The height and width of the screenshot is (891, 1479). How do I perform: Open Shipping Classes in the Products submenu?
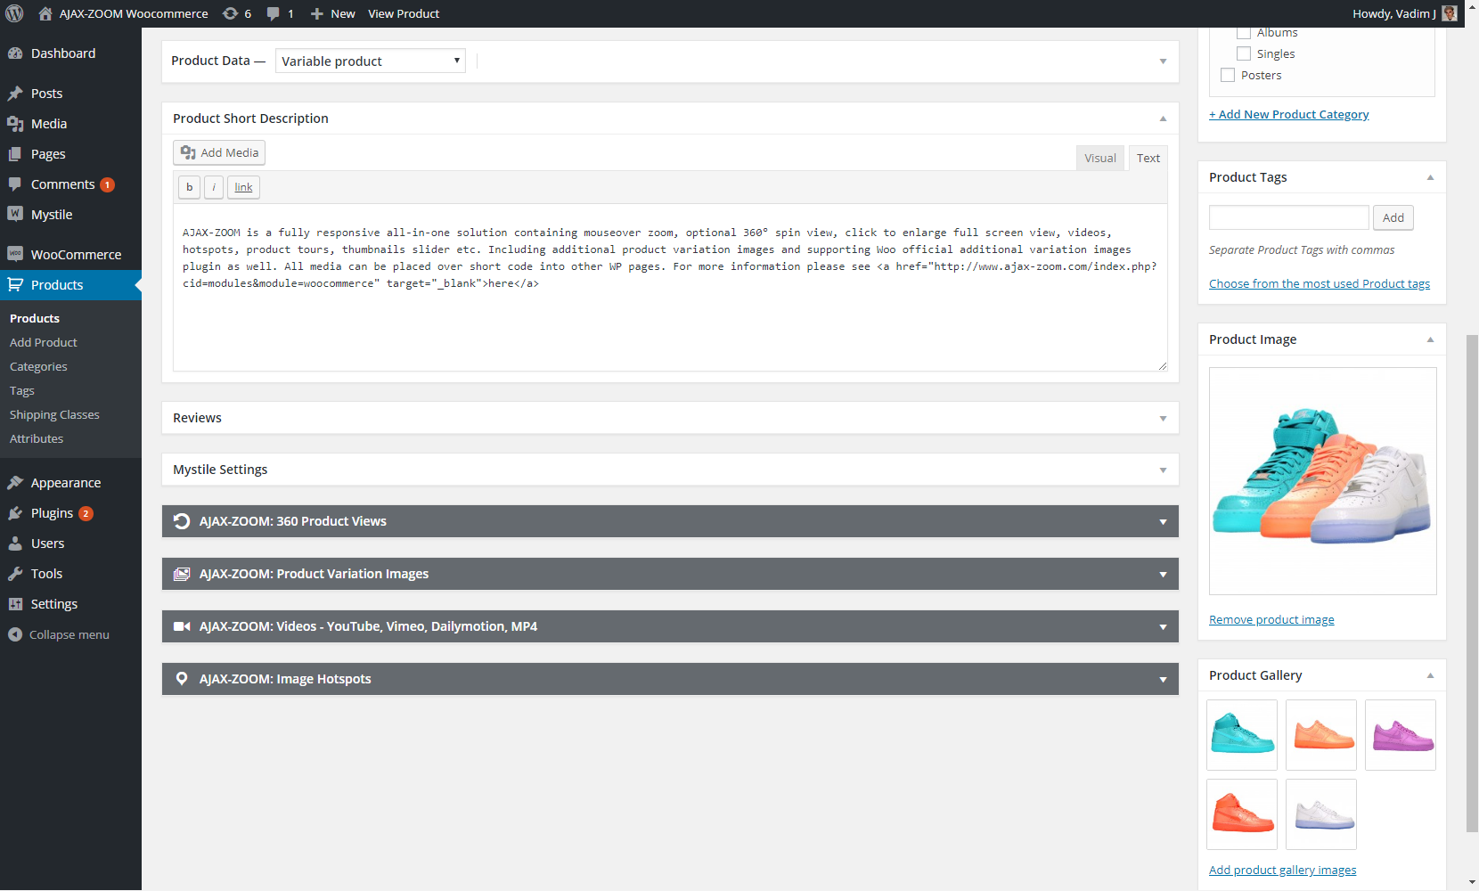point(54,414)
